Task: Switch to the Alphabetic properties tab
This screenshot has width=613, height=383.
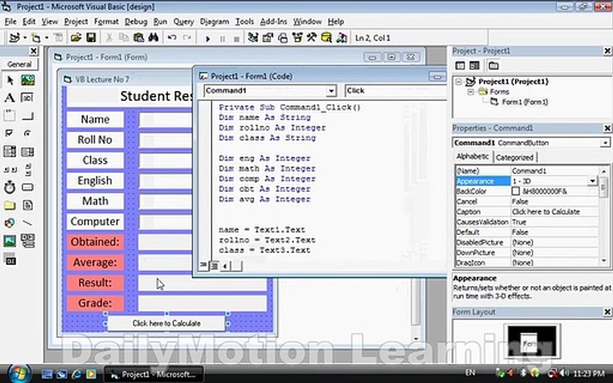Action: click(473, 157)
